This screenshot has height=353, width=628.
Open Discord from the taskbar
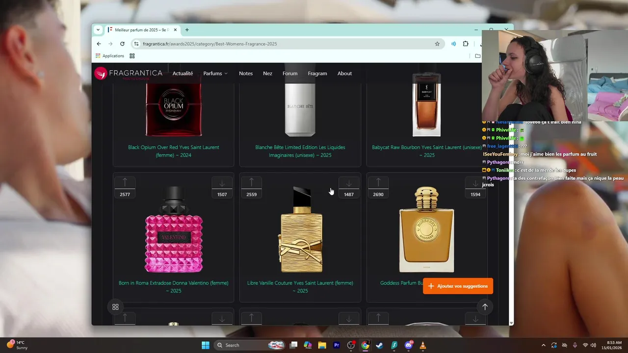pos(409,345)
